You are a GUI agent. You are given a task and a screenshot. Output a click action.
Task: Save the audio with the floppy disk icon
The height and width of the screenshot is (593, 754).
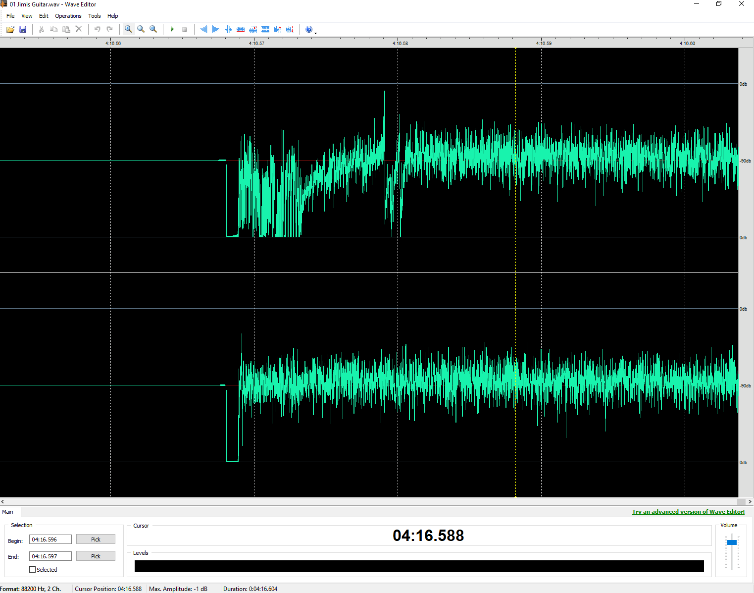click(x=23, y=29)
